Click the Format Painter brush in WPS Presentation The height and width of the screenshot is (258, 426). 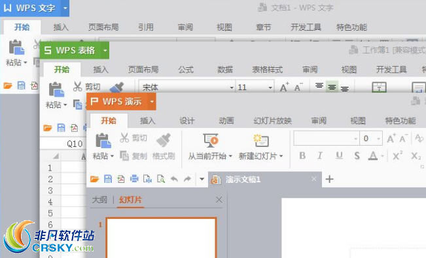(164, 141)
